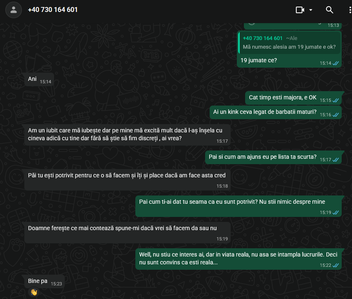Screen dimensions: 352x299
Task: Select the 'Ani' message bubble
Action: point(39,80)
